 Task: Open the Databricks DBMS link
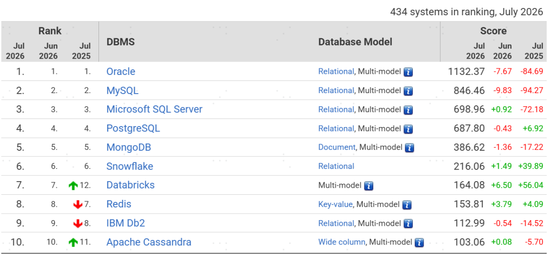pos(130,185)
